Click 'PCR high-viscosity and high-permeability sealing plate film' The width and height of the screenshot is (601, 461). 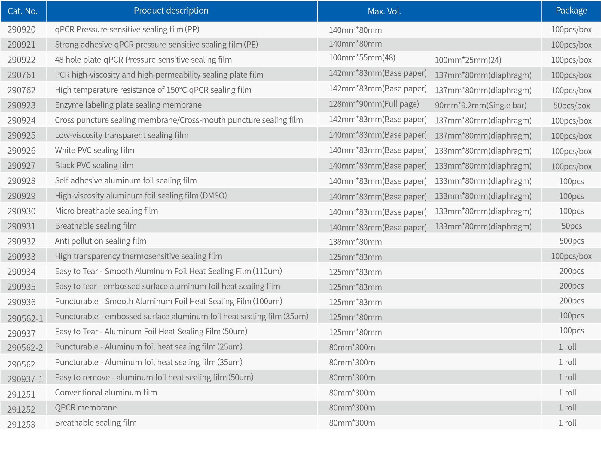pyautogui.click(x=159, y=75)
